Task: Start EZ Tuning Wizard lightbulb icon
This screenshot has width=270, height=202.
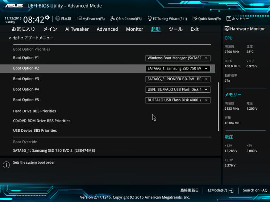Action: pyautogui.click(x=150, y=18)
